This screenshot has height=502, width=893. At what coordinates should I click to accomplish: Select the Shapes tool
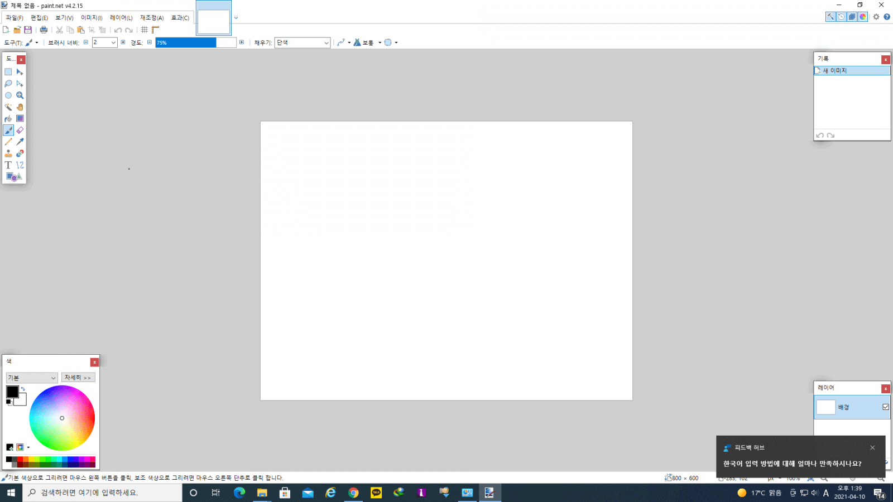tap(14, 177)
